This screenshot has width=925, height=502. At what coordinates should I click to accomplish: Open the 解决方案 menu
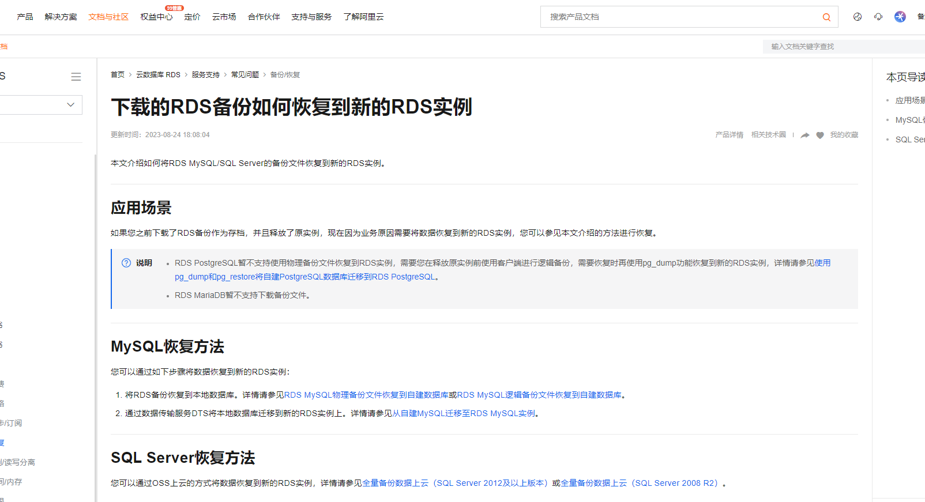tap(61, 17)
